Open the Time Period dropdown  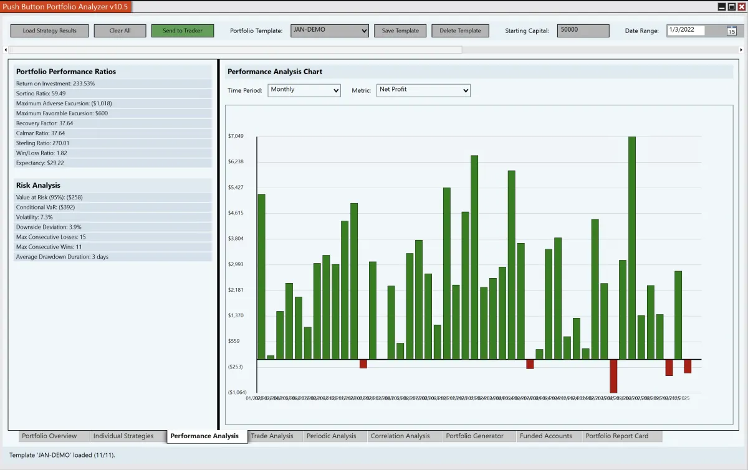(x=304, y=90)
